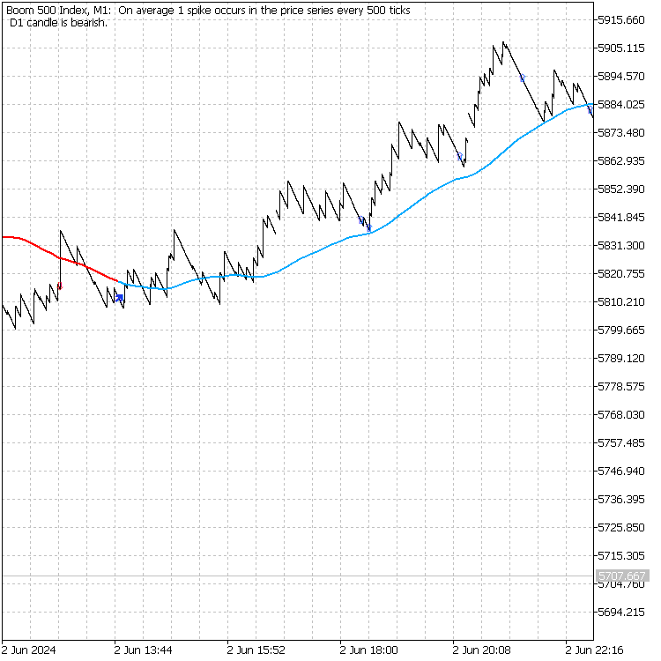The image size is (661, 661).
Task: Click price scale label 5715.305
Action: (621, 556)
